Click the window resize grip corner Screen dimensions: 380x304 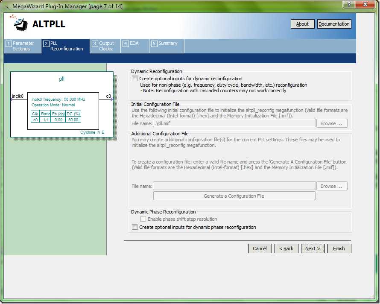click(x=372, y=297)
